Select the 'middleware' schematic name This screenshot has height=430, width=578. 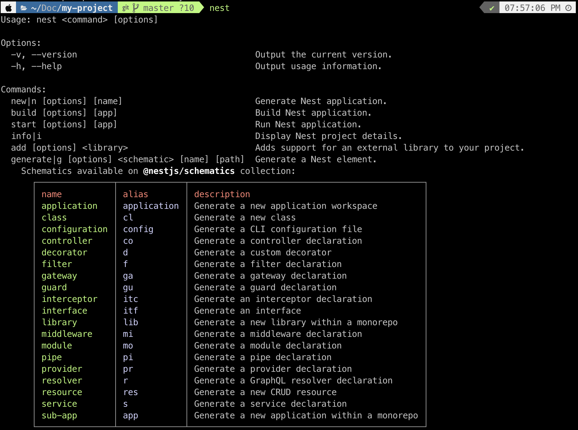coord(67,334)
